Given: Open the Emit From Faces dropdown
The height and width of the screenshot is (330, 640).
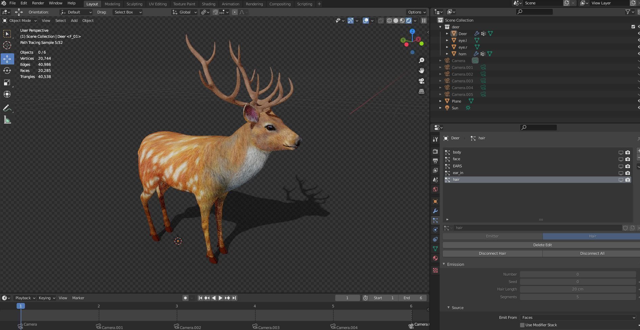Looking at the screenshot, I should click(x=578, y=318).
